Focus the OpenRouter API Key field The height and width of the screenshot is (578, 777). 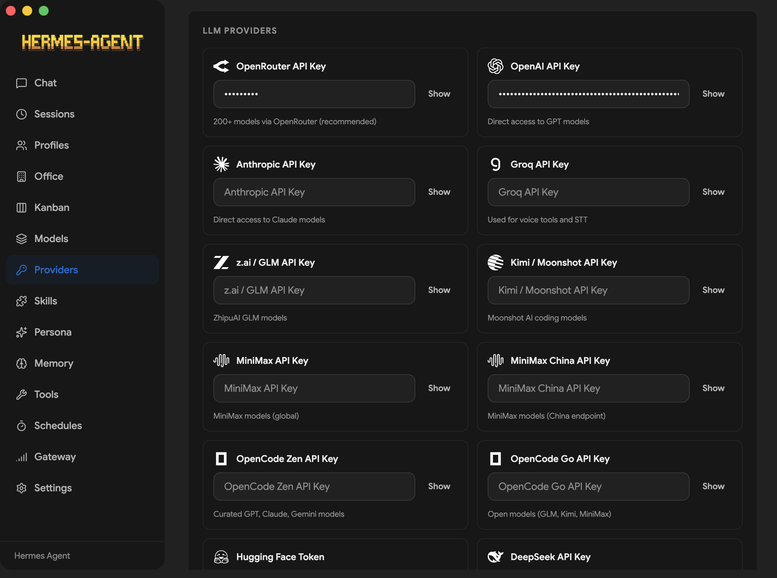pos(314,94)
